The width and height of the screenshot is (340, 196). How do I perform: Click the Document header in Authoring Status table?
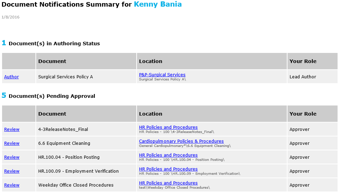tap(52, 61)
